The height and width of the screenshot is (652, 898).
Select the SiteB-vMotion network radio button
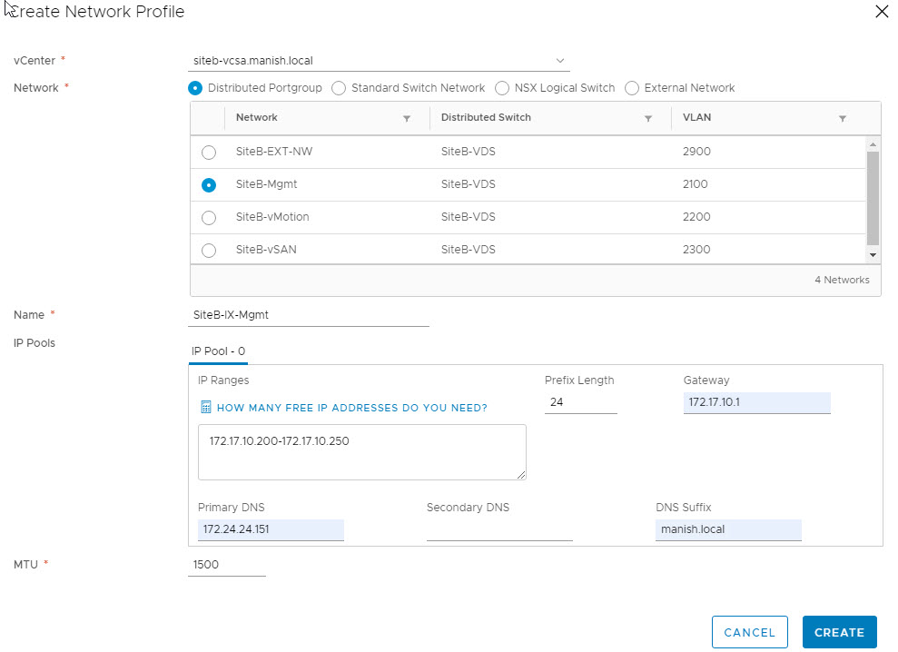coord(209,218)
